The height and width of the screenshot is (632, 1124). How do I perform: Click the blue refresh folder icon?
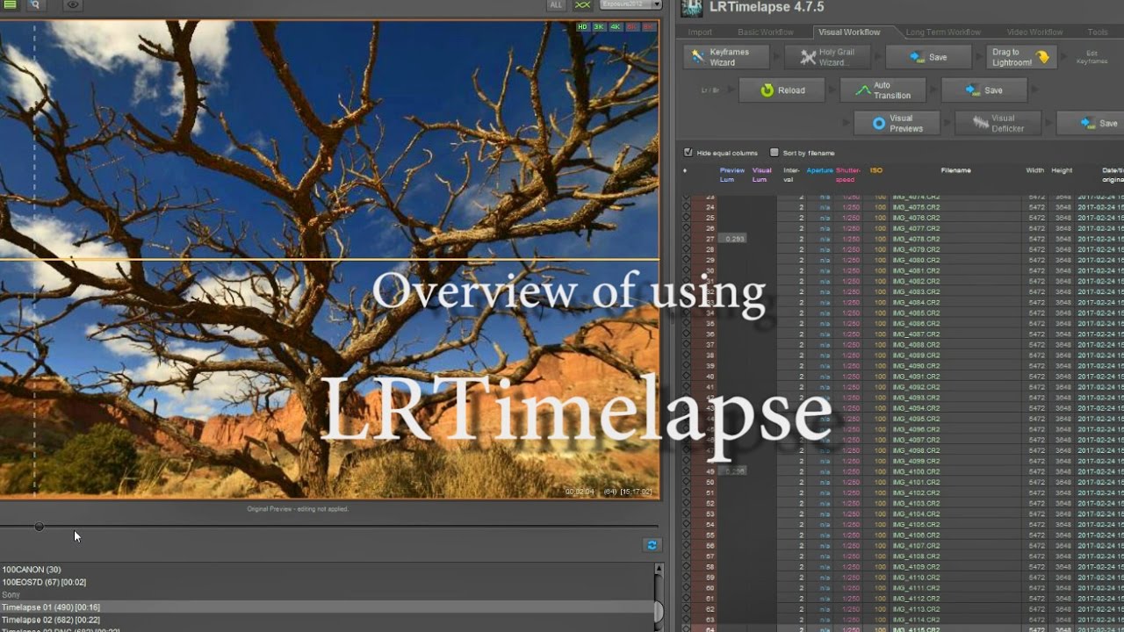coord(652,545)
